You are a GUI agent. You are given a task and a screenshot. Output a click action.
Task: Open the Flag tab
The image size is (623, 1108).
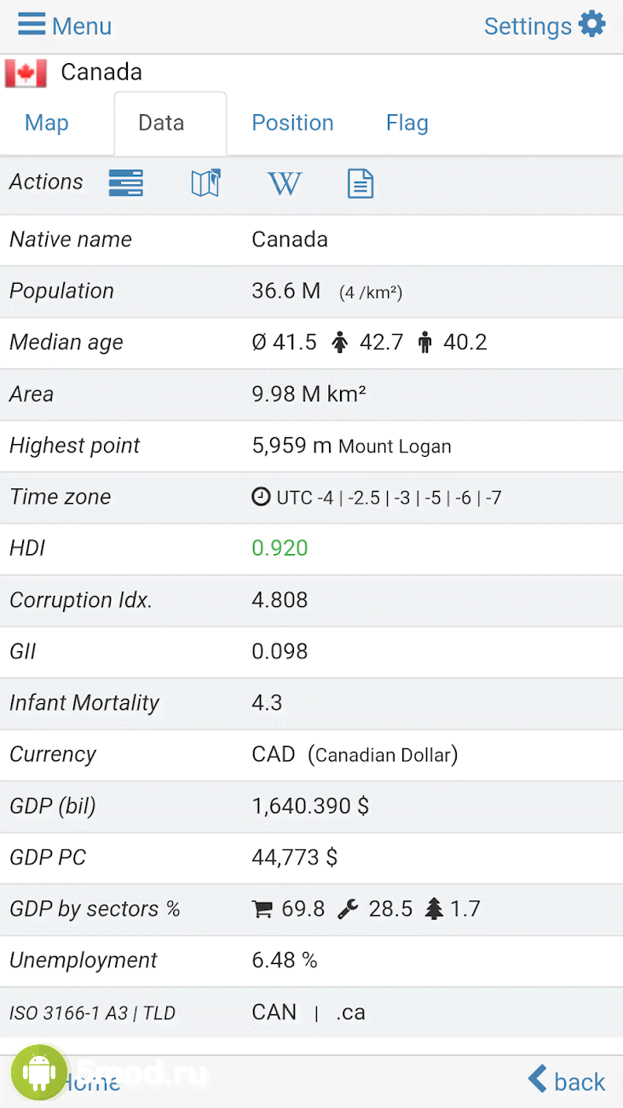407,124
